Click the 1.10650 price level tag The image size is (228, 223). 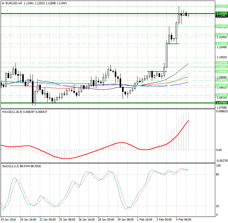pos(221,44)
